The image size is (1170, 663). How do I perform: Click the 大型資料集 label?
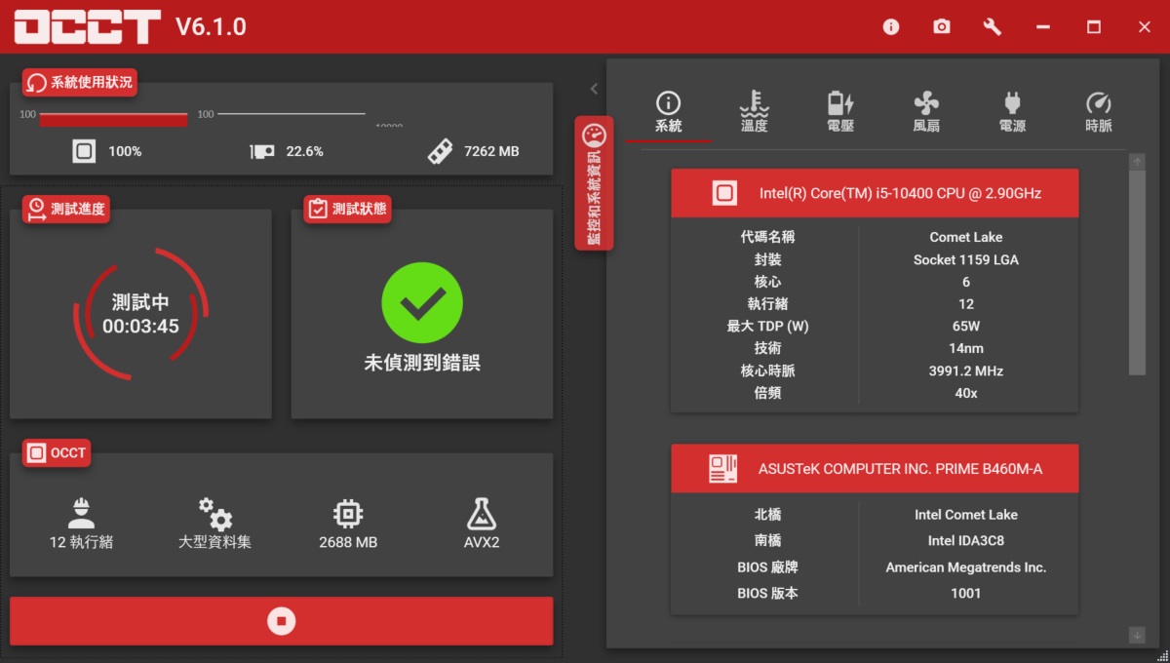click(x=215, y=542)
